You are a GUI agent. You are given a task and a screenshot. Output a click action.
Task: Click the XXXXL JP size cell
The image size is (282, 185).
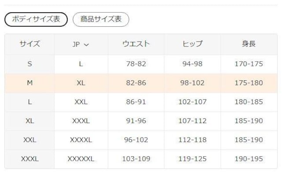coord(81,140)
